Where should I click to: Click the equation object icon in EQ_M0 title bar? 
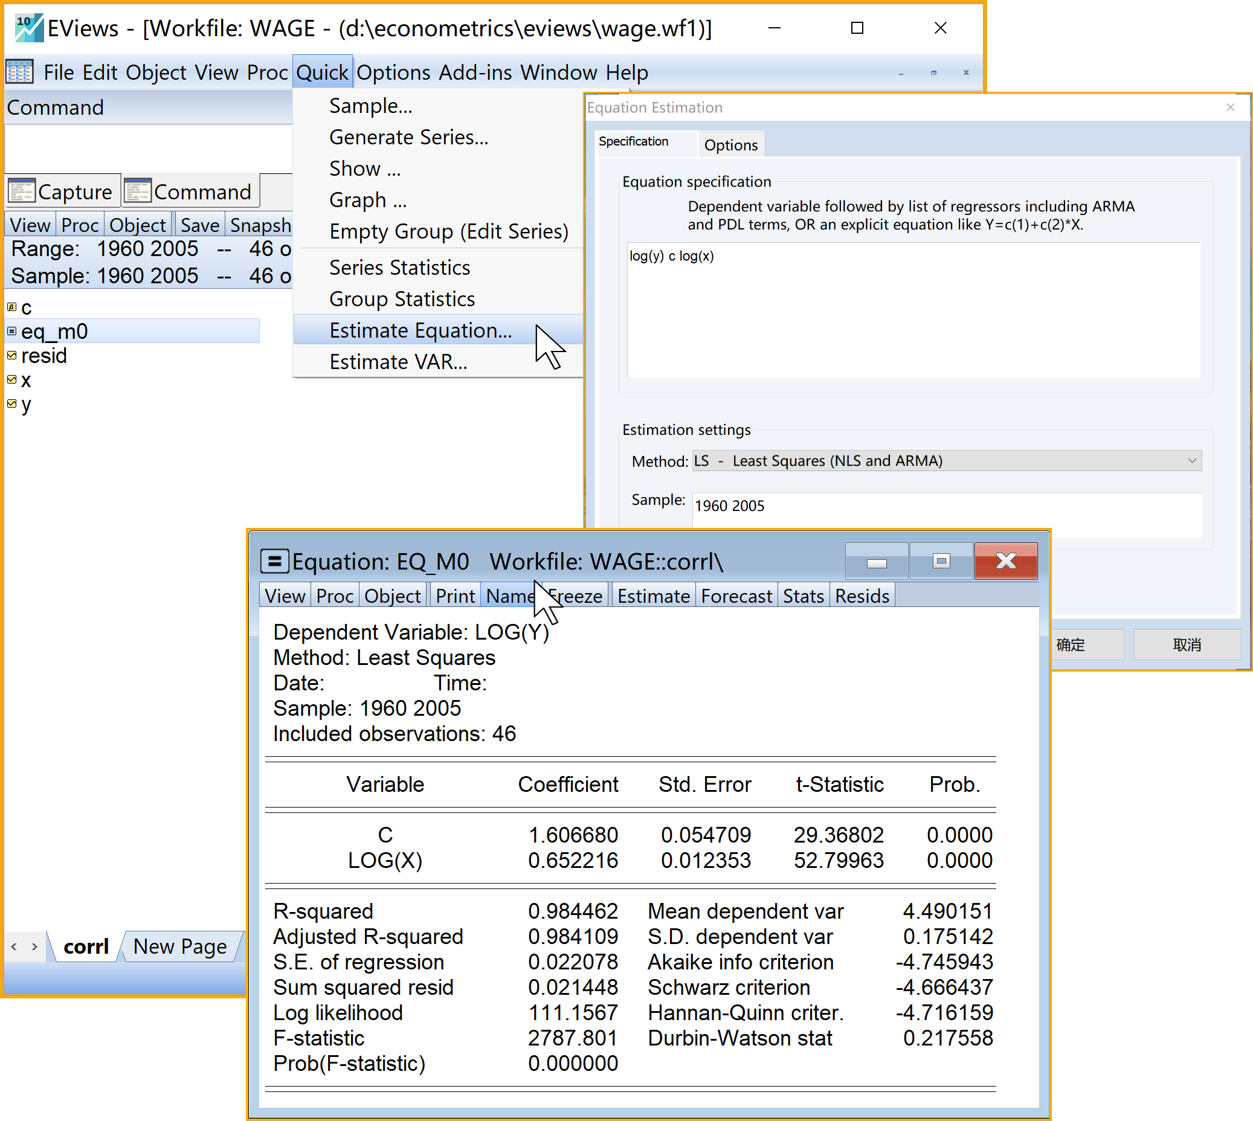tap(274, 561)
